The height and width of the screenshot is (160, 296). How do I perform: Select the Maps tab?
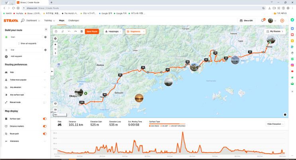[61, 21]
